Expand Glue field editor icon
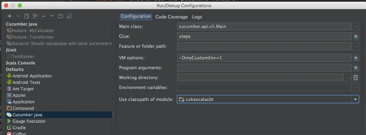The height and width of the screenshot is (135, 366). [355, 36]
